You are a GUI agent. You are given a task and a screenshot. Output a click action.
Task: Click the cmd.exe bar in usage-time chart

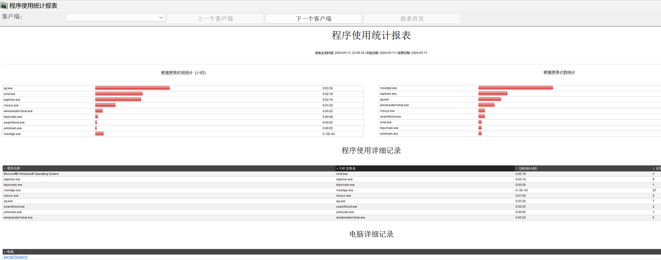[x=119, y=94]
